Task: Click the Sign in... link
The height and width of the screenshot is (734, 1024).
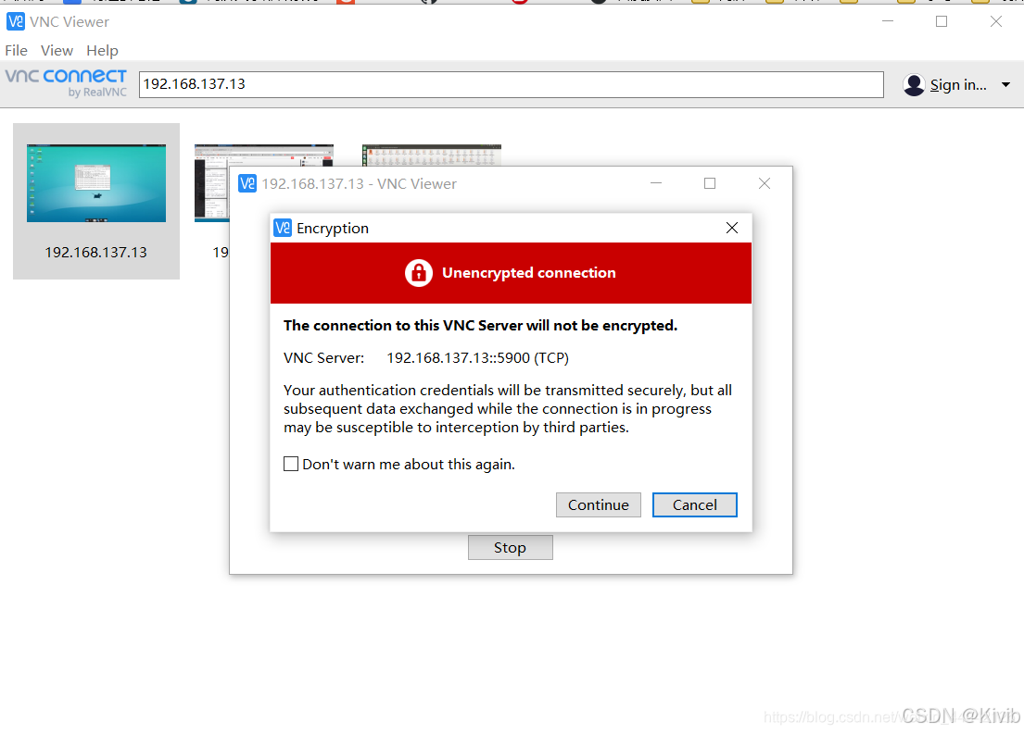Action: [x=958, y=85]
